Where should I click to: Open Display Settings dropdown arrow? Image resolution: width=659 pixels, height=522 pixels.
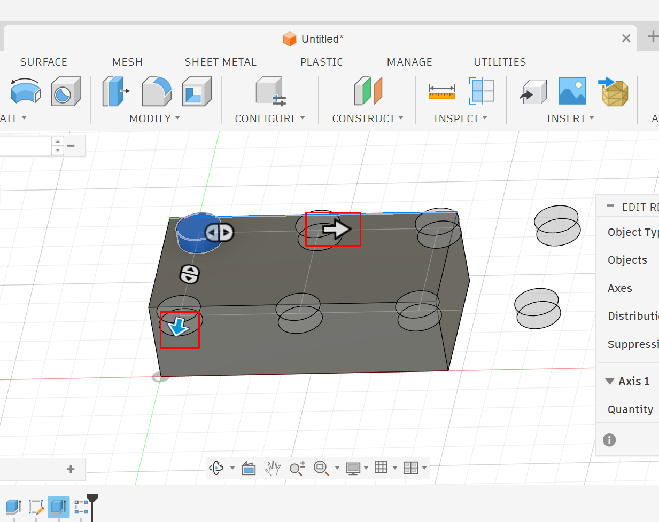pos(366,468)
